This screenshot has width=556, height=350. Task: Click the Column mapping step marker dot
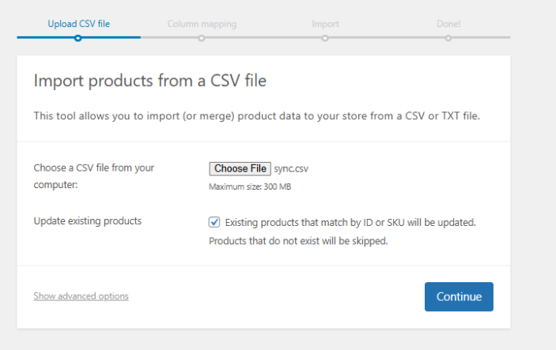coord(202,37)
